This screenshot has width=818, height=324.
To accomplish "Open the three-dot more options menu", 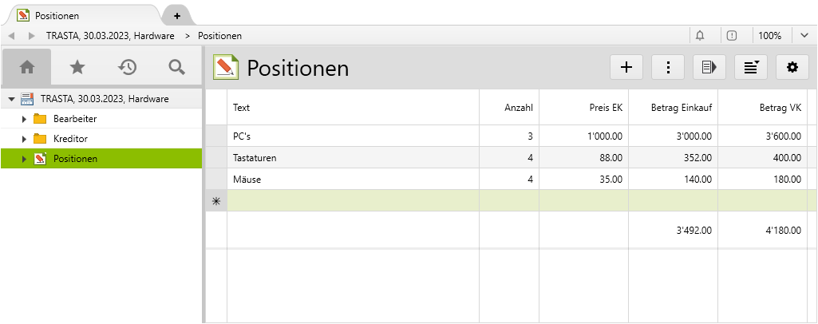I will click(x=668, y=68).
